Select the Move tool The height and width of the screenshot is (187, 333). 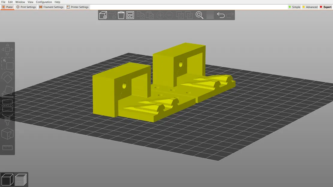[x=7, y=49]
